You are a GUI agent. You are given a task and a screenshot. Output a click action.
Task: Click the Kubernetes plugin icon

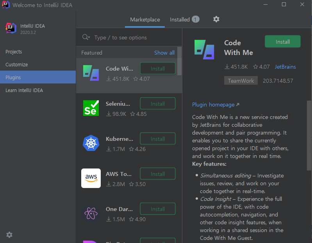(x=91, y=143)
